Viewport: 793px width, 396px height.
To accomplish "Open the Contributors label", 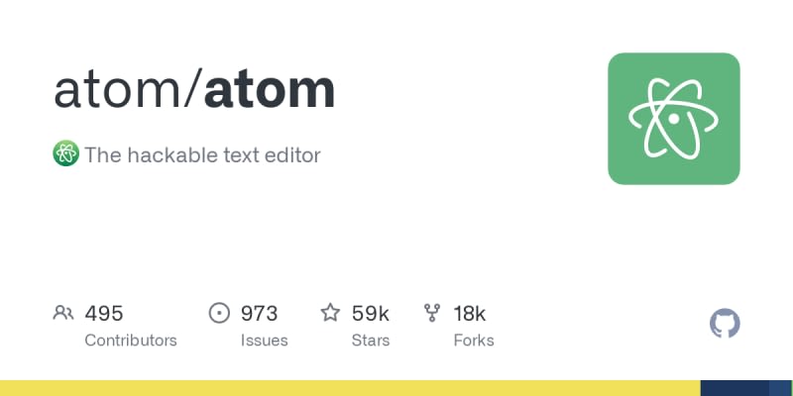I will tap(131, 341).
